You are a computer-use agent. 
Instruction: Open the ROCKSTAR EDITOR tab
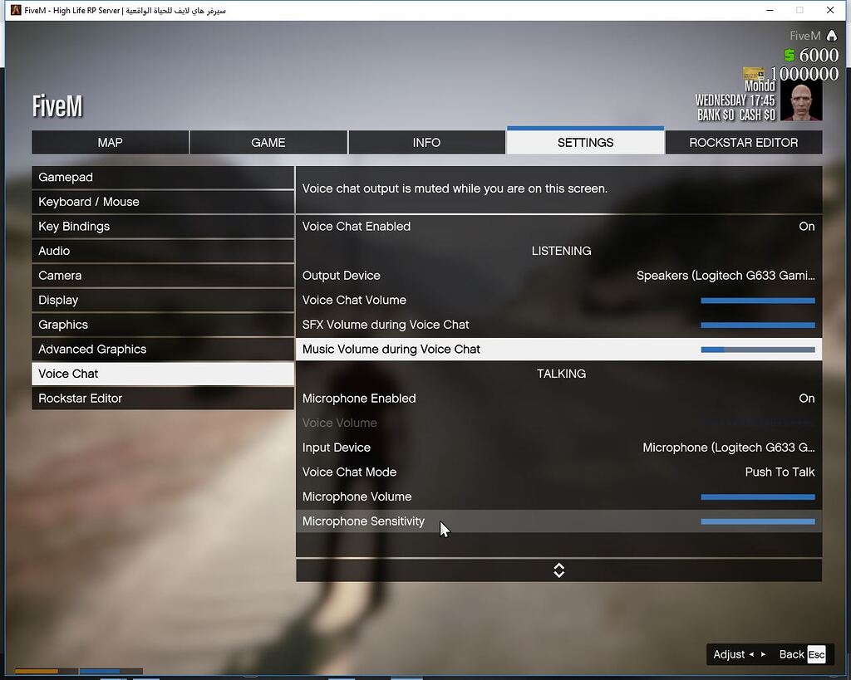pyautogui.click(x=744, y=143)
